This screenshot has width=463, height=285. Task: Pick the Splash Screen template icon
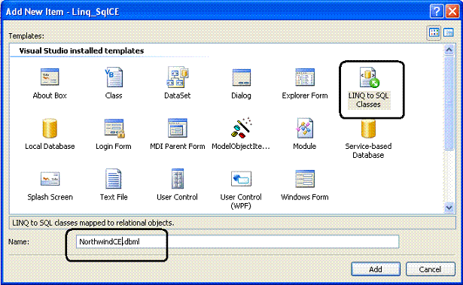(x=50, y=178)
